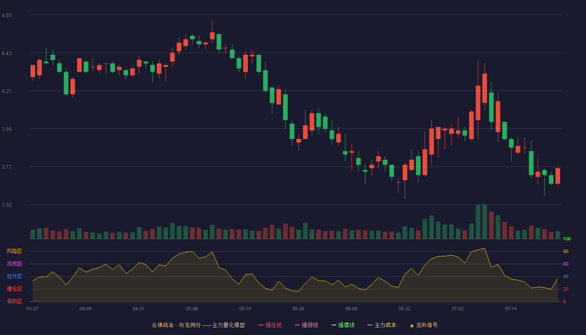Click the 建仓区 zone label
The width and height of the screenshot is (586, 335).
[x=14, y=289]
